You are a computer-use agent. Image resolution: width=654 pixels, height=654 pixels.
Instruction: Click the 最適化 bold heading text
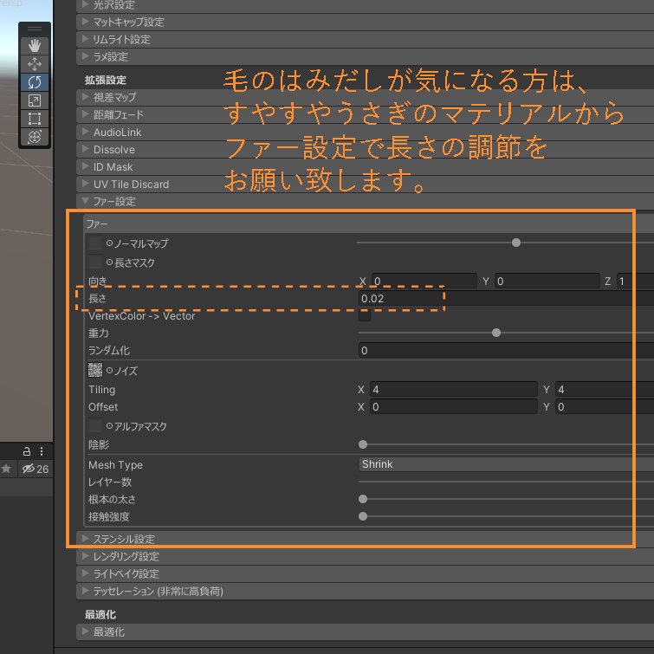coord(100,614)
